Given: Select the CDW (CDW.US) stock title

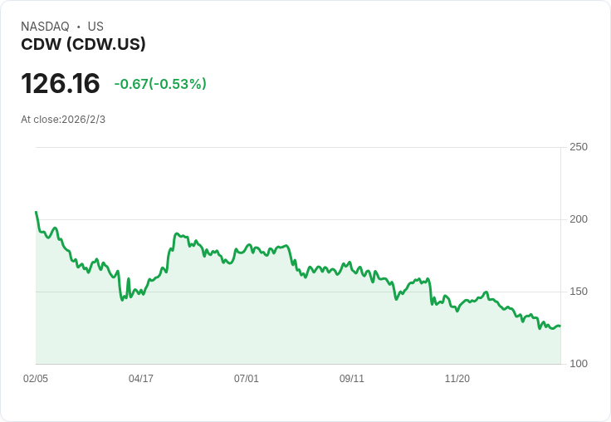Looking at the screenshot, I should coord(83,44).
